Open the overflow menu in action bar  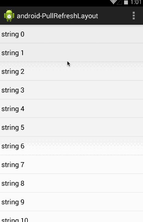coord(134,15)
